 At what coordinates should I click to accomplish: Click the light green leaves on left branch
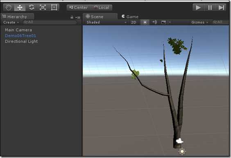tap(135, 74)
